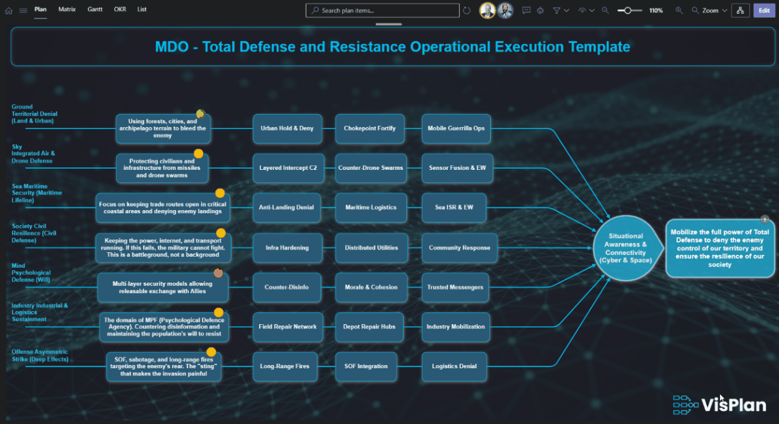Image resolution: width=779 pixels, height=424 pixels.
Task: Toggle the visibility eye icon
Action: point(582,10)
